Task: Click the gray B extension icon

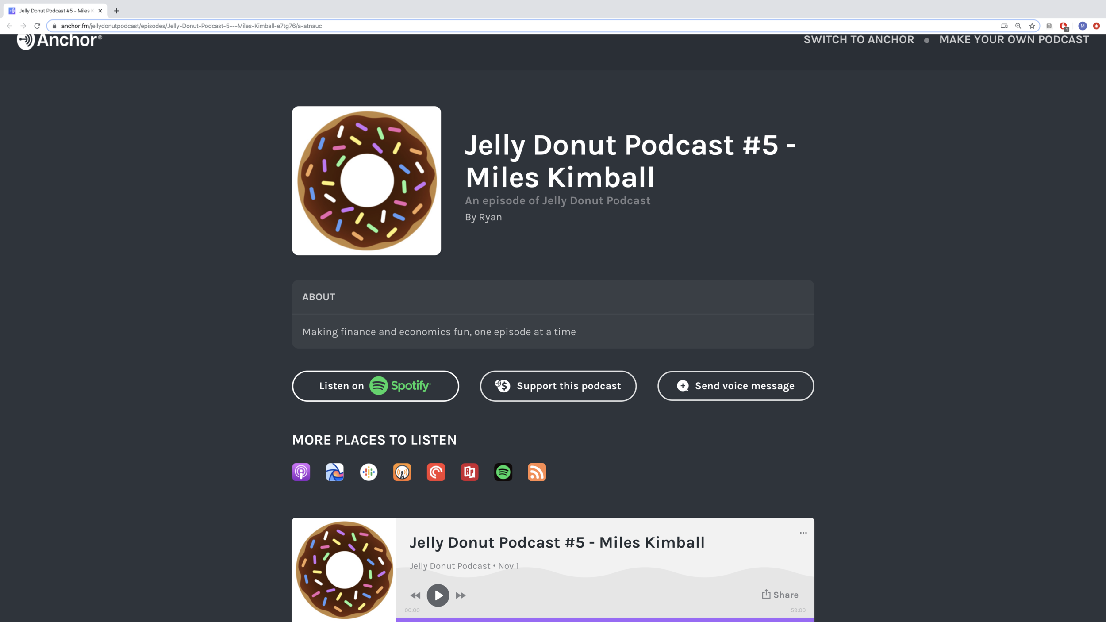Action: pos(1049,26)
